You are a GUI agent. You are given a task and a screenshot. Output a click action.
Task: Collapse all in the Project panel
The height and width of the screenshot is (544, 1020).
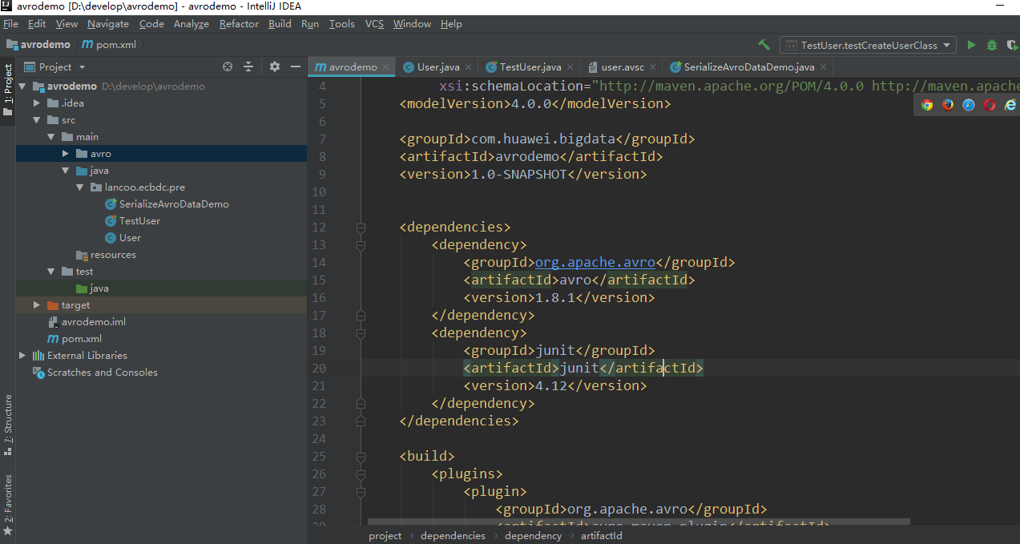tap(248, 66)
